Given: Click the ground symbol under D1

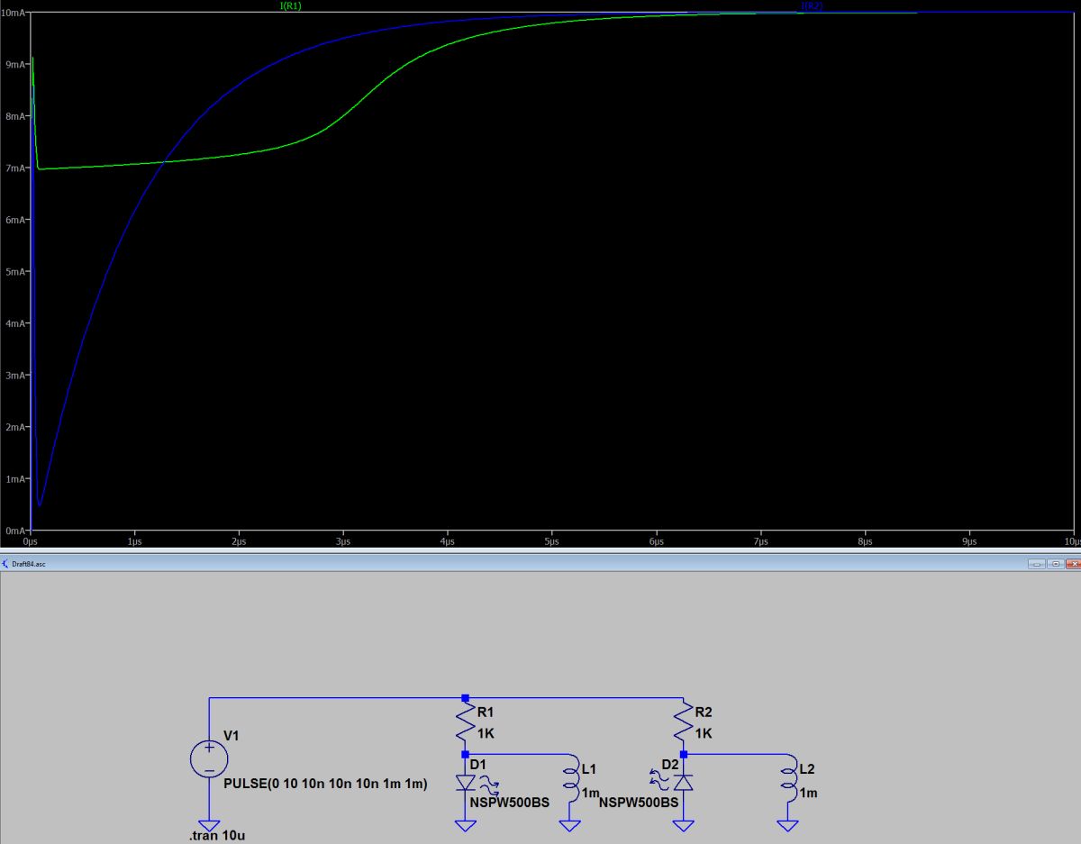Looking at the screenshot, I should [x=465, y=826].
